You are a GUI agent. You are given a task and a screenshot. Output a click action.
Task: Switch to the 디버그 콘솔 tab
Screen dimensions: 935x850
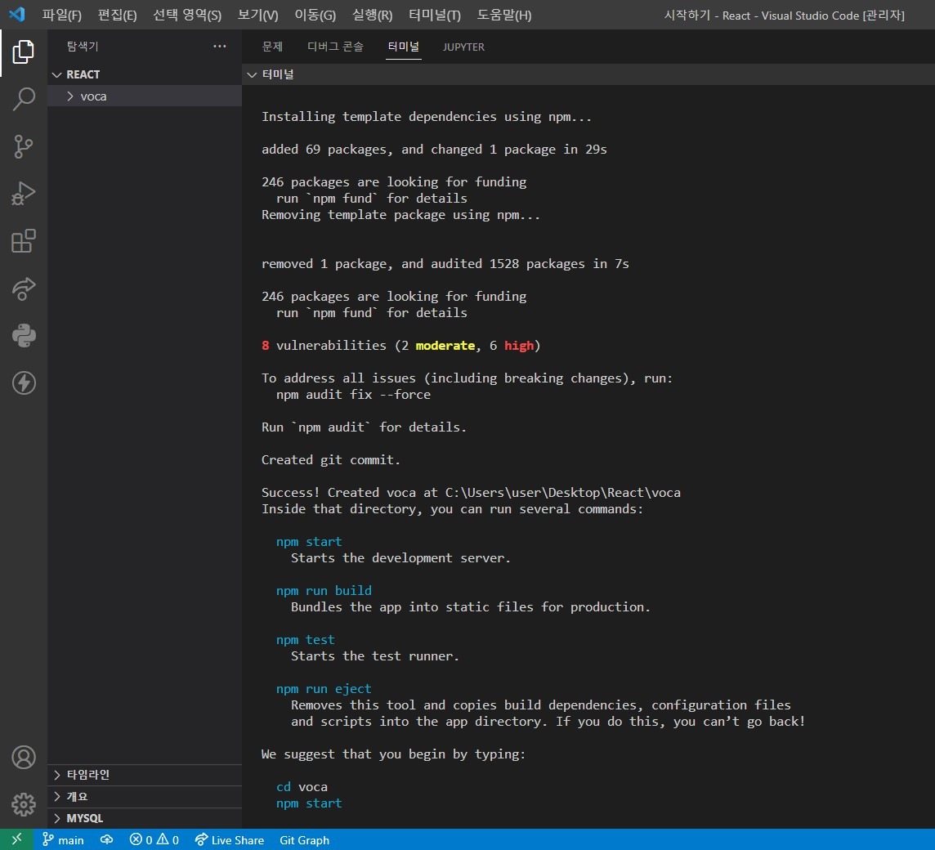coord(335,47)
